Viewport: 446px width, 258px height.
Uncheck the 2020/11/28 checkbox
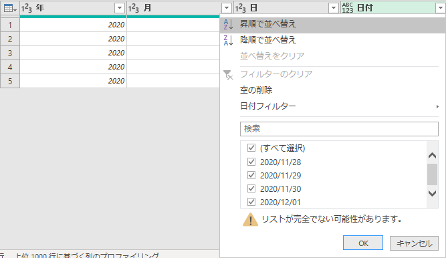point(251,162)
